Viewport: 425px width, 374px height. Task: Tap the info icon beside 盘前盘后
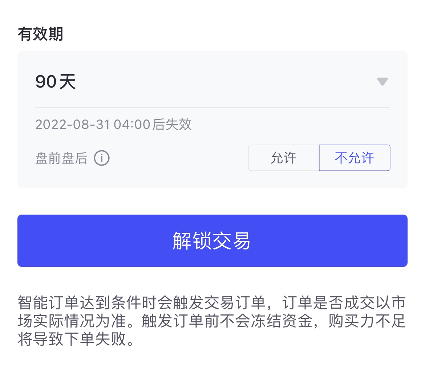(x=102, y=158)
